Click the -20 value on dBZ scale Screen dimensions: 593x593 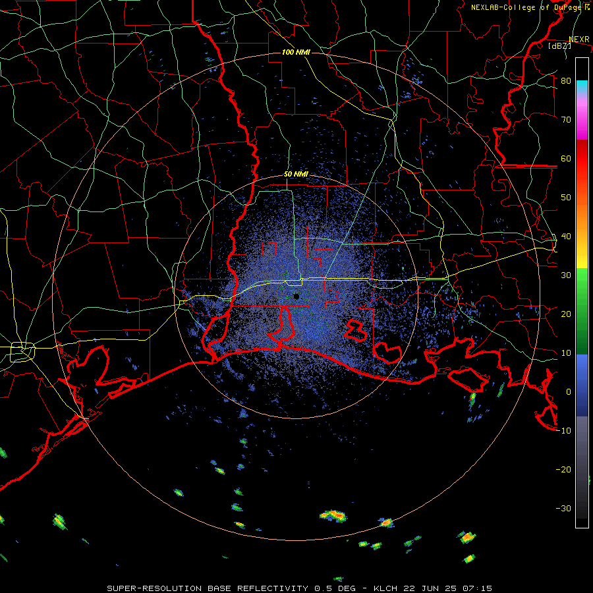pos(563,470)
